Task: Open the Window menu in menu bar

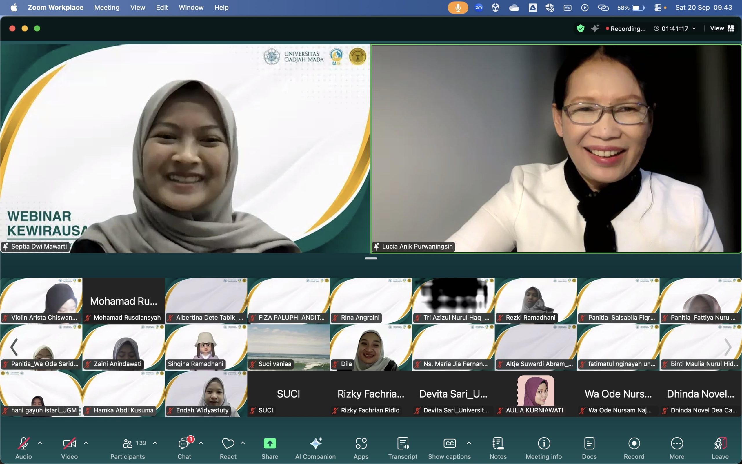Action: [191, 7]
